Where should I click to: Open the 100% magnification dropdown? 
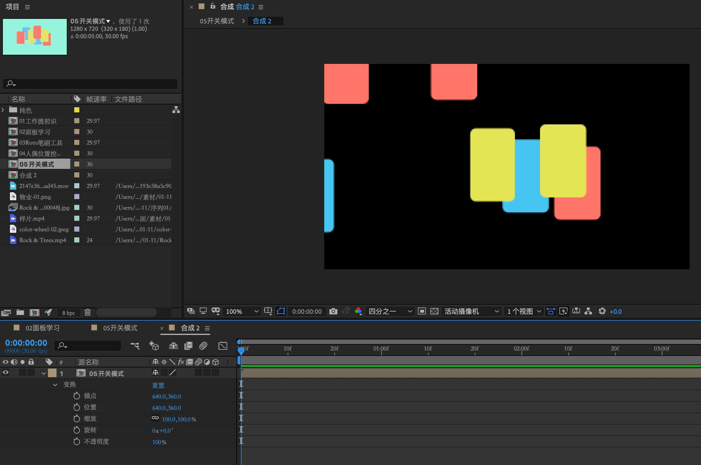coord(242,312)
